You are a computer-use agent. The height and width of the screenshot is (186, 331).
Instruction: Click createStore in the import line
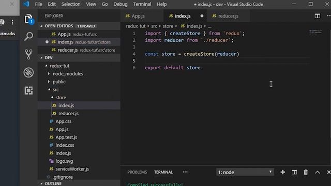185,33
